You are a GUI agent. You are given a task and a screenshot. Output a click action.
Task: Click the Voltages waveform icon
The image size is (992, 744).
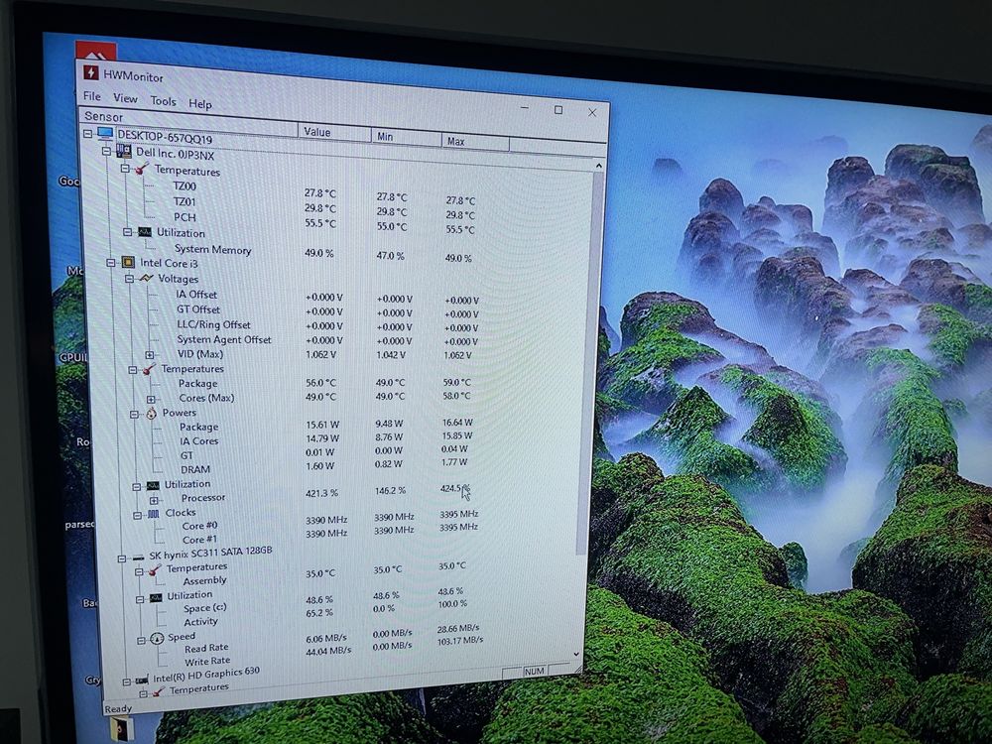[146, 278]
